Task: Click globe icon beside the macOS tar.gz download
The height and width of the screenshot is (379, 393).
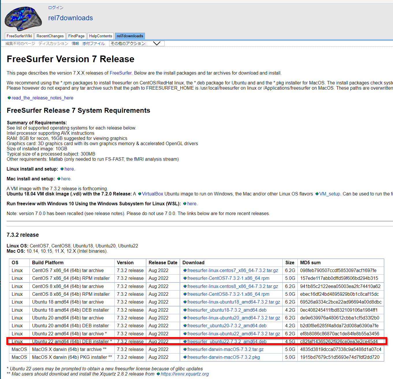Action: pos(185,349)
